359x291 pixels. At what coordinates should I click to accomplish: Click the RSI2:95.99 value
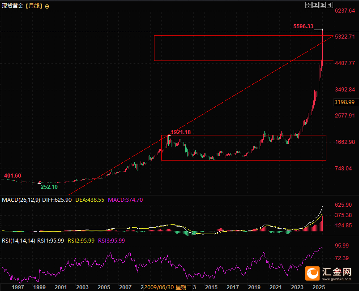(x=81, y=241)
